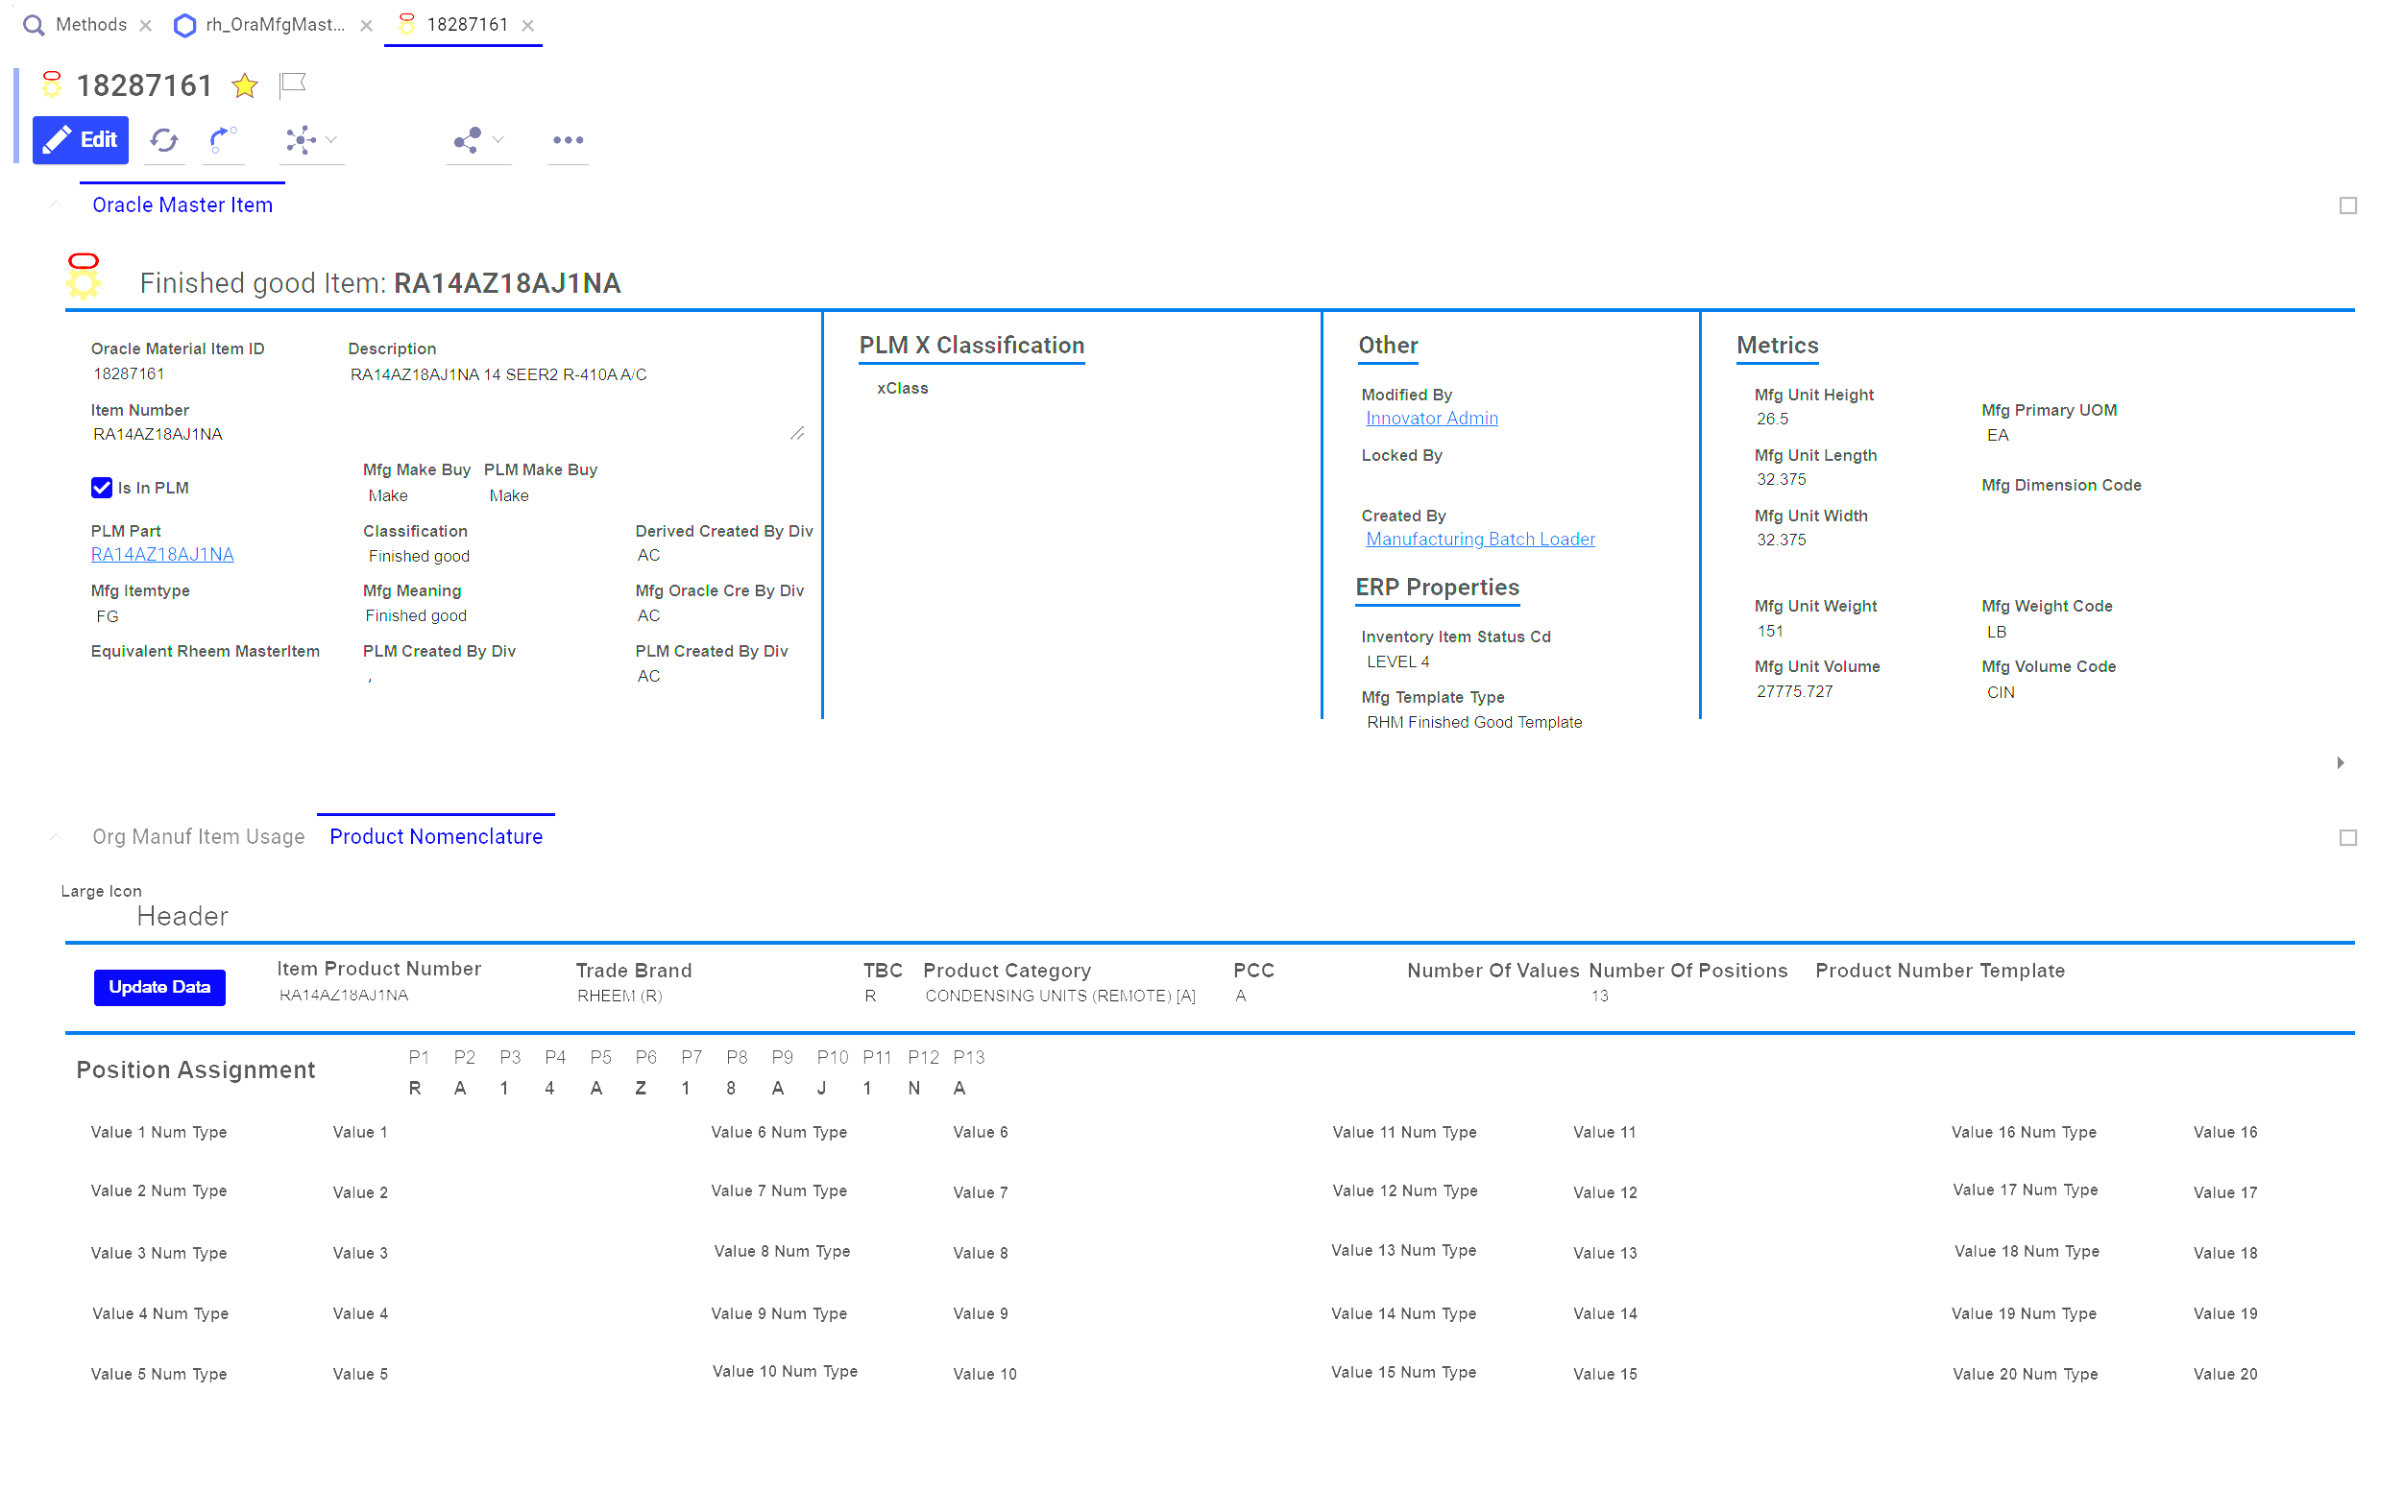The height and width of the screenshot is (1490, 2403).
Task: Open the more options ellipsis menu
Action: coord(568,140)
